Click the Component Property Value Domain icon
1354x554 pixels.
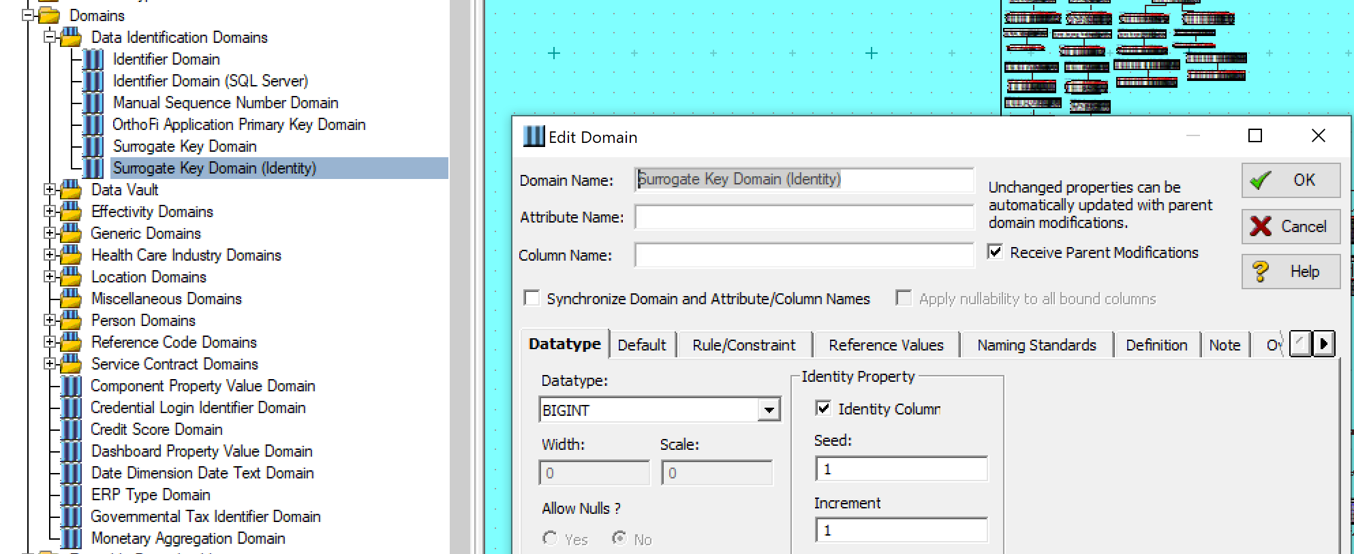pos(71,386)
